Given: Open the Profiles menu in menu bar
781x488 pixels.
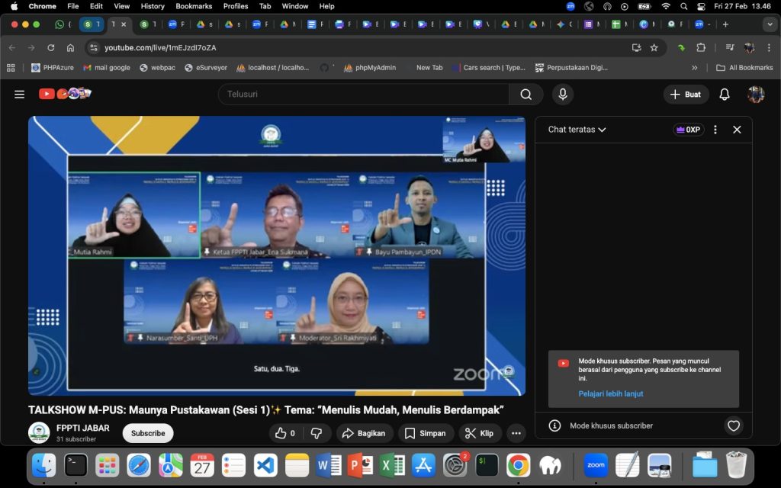Looking at the screenshot, I should (236, 6).
